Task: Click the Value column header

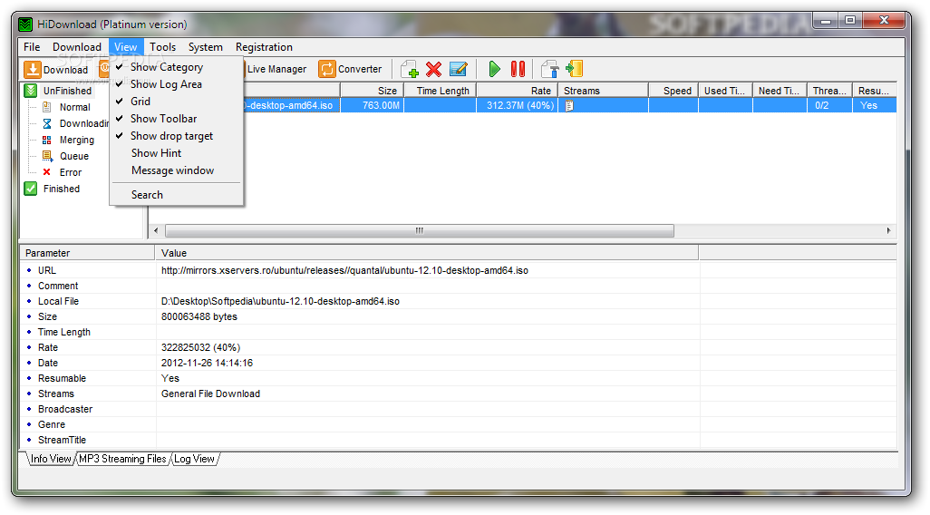Action: click(x=427, y=253)
